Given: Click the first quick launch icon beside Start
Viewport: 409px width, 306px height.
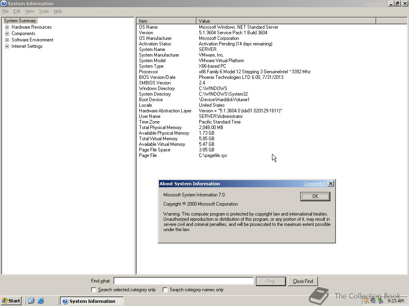Looking at the screenshot, I should point(31,301).
